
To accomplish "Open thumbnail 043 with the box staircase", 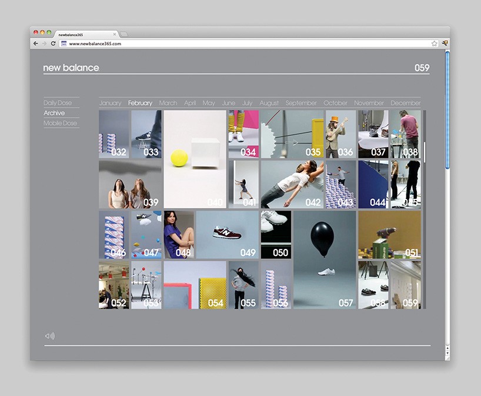I will click(340, 185).
